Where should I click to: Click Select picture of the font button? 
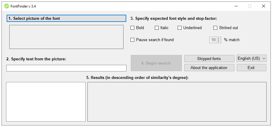66,18
